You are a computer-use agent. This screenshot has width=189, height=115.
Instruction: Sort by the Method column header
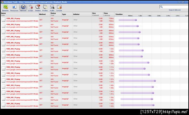click(x=44, y=14)
